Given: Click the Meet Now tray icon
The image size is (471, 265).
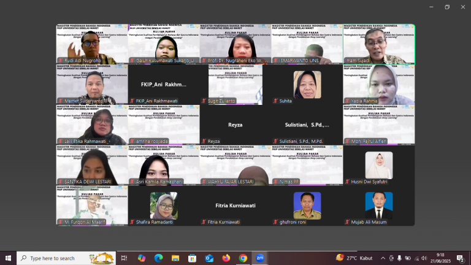Looking at the screenshot, I should pyautogui.click(x=391, y=258).
